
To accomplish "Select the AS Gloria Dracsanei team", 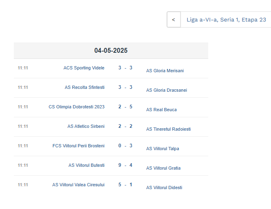I will 167,90.
